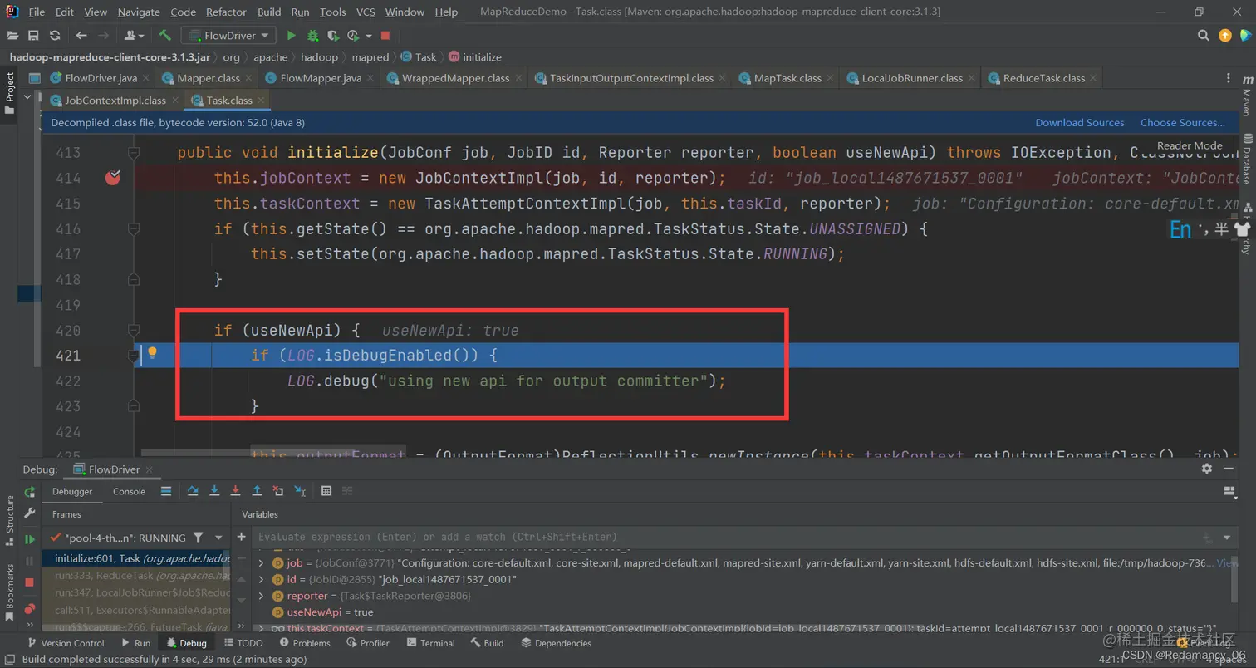Open the Terminal tool window button
This screenshot has height=668, width=1256.
pos(430,642)
